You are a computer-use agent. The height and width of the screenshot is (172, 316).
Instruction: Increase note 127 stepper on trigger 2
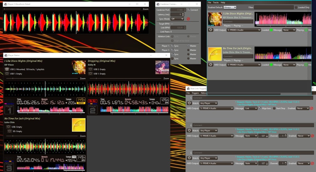[x=267, y=135]
